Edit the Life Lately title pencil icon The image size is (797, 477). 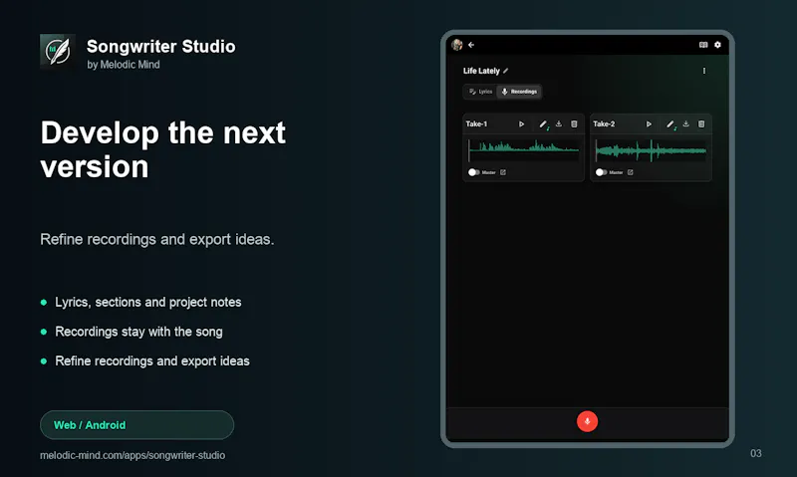coord(506,71)
